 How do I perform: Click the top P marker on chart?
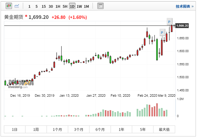[169, 22]
